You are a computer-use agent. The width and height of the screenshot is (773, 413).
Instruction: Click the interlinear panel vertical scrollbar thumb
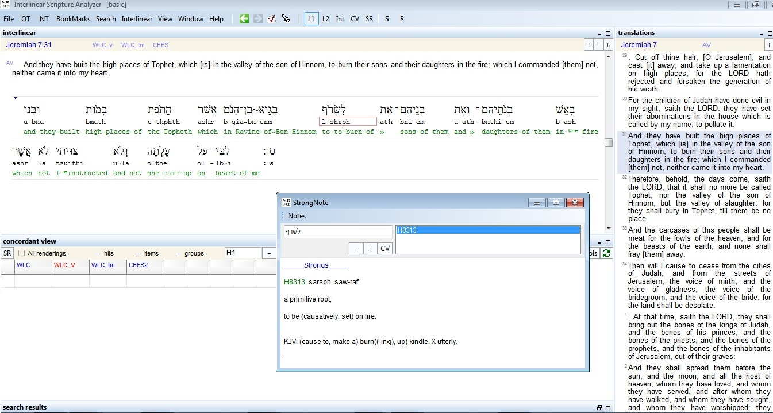(x=608, y=142)
